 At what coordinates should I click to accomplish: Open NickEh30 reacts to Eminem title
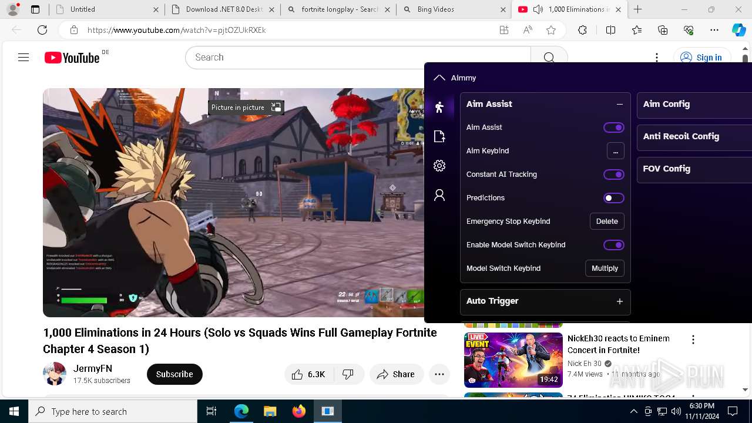[619, 344]
